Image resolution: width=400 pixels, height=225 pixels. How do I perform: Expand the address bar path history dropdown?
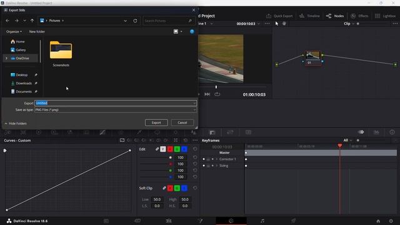[125, 21]
